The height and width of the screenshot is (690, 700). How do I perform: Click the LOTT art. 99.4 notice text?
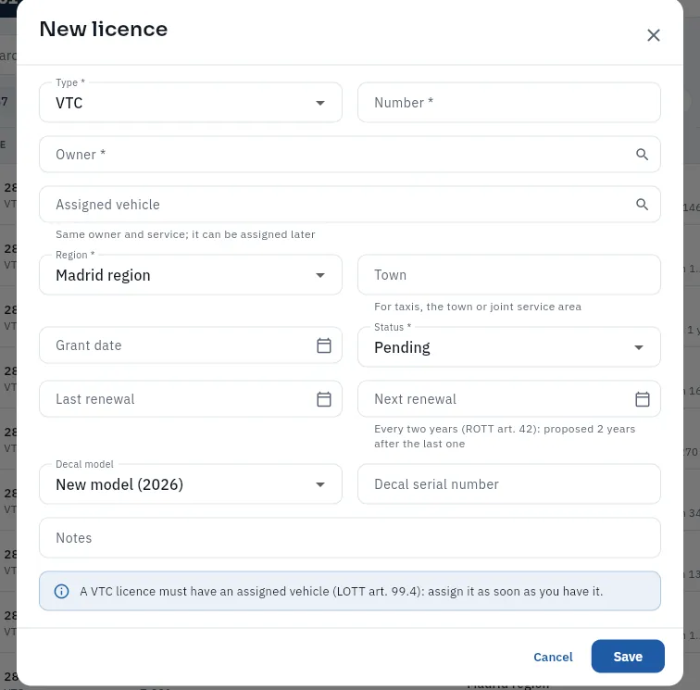[x=341, y=591]
